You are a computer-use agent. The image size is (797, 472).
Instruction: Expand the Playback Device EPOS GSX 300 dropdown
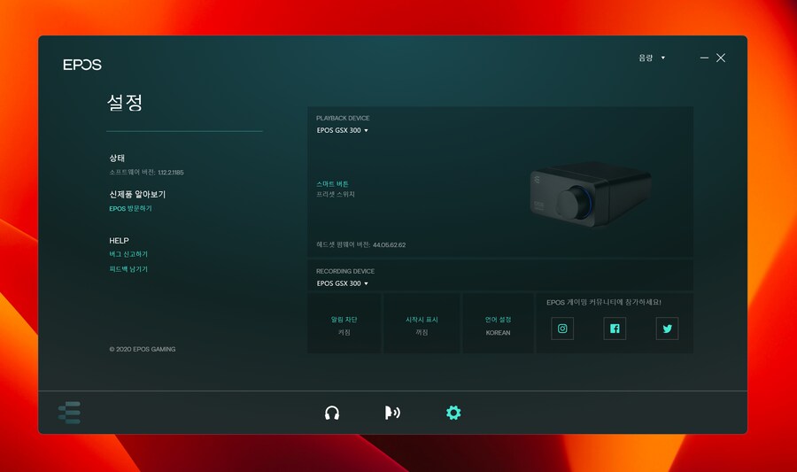[x=342, y=130]
